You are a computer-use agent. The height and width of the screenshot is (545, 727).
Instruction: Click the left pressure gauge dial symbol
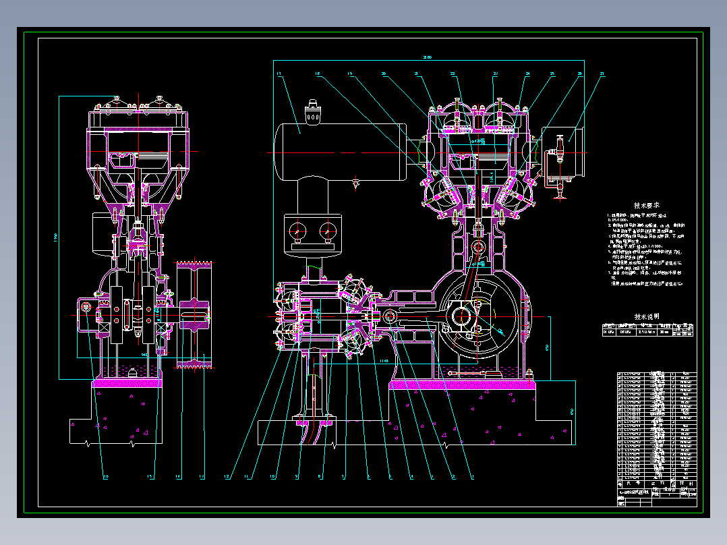[x=297, y=231]
